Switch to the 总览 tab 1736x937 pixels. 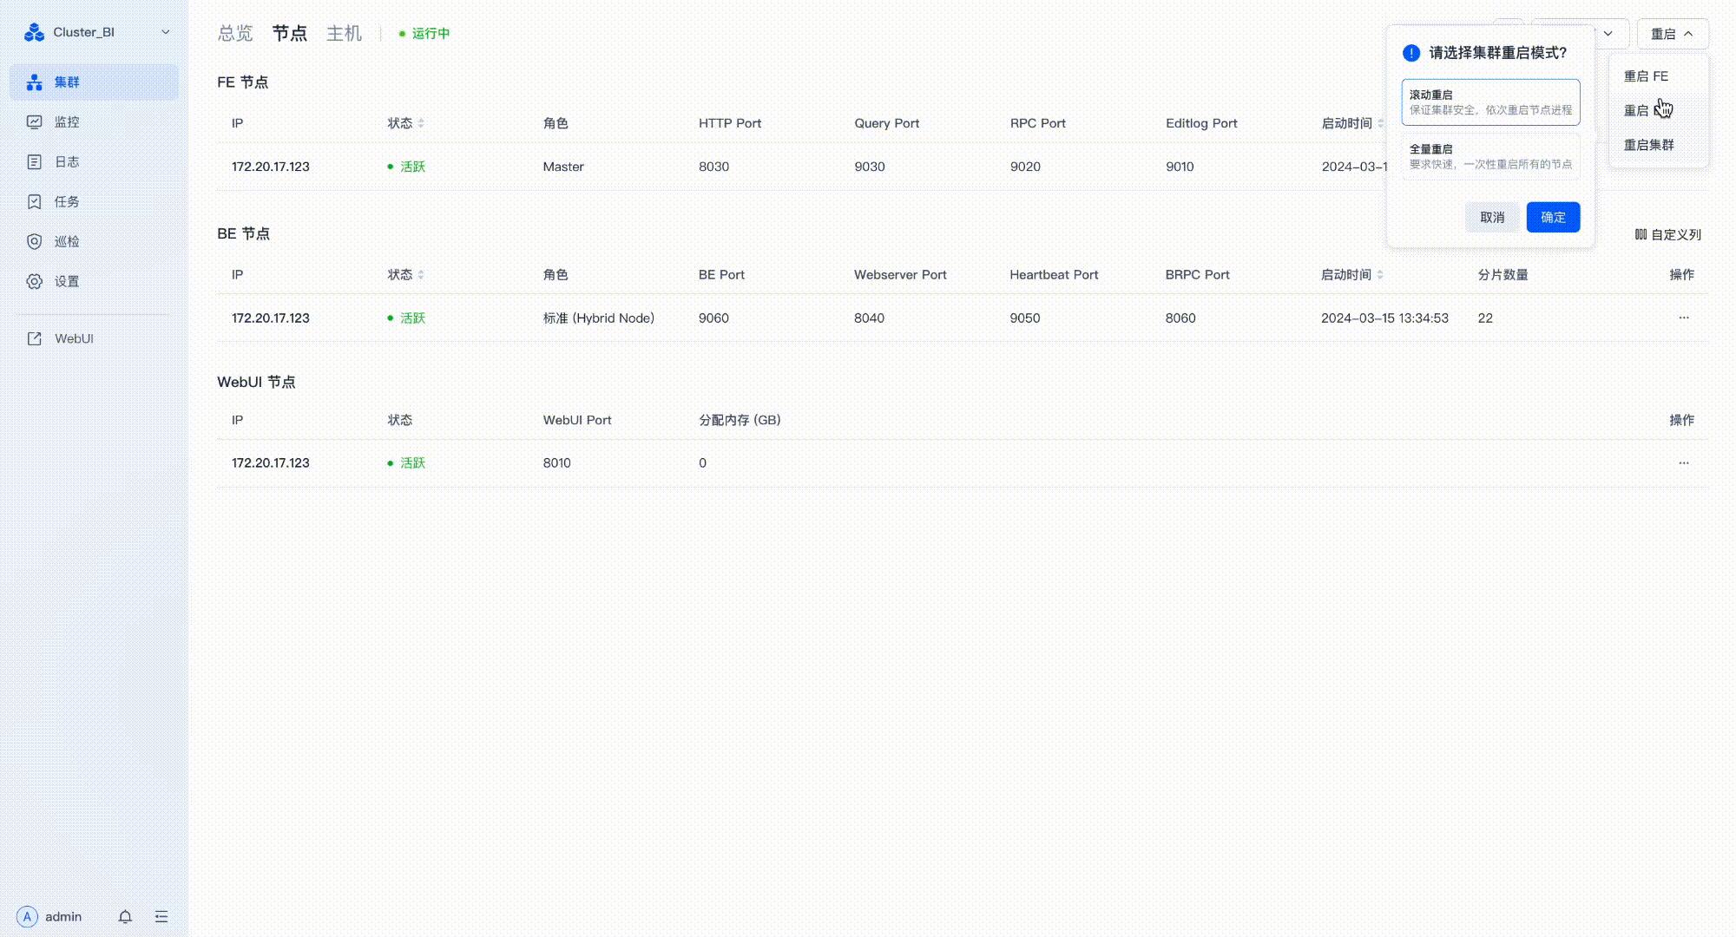pyautogui.click(x=235, y=33)
